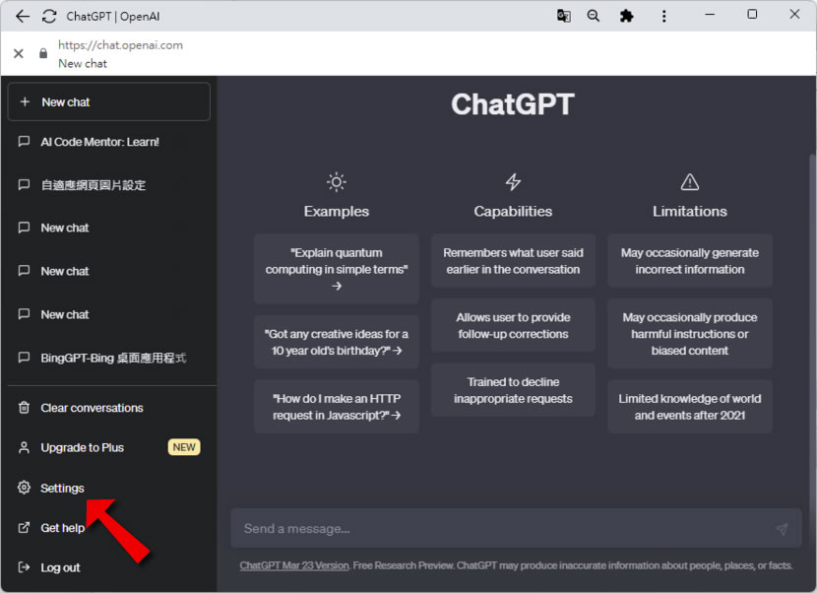
Task: Click "May occasionally generate incorrect information" card
Action: click(690, 261)
